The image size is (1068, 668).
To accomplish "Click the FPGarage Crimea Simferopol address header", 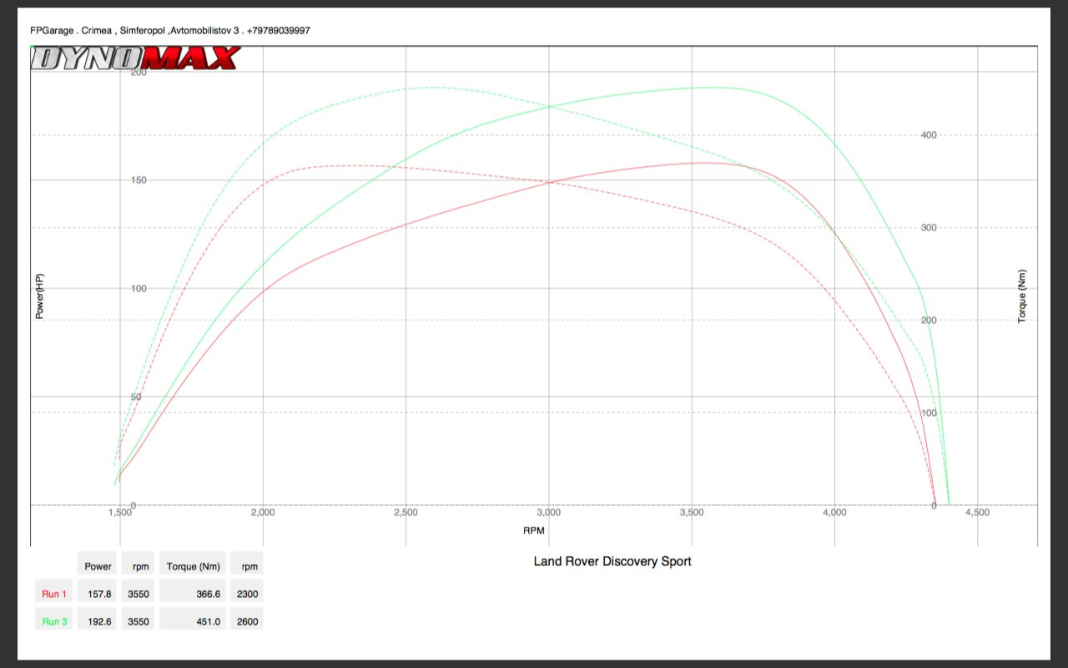I will [170, 30].
